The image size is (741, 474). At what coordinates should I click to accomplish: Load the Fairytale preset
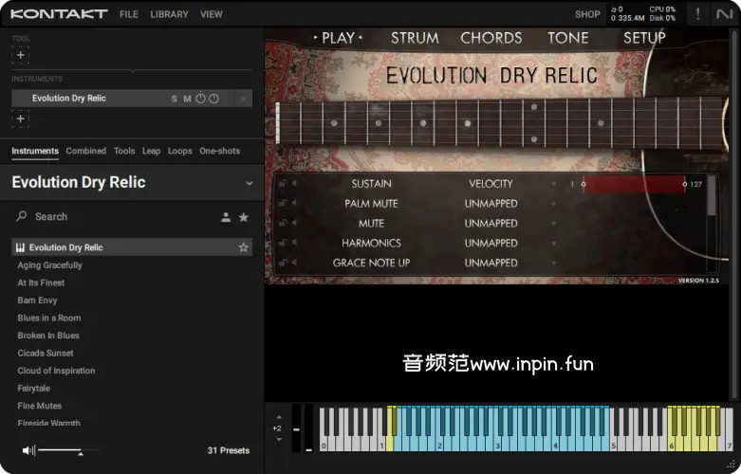[x=33, y=388]
